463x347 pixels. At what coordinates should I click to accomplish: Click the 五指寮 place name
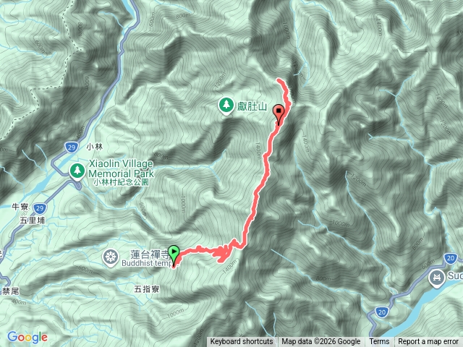coord(147,289)
